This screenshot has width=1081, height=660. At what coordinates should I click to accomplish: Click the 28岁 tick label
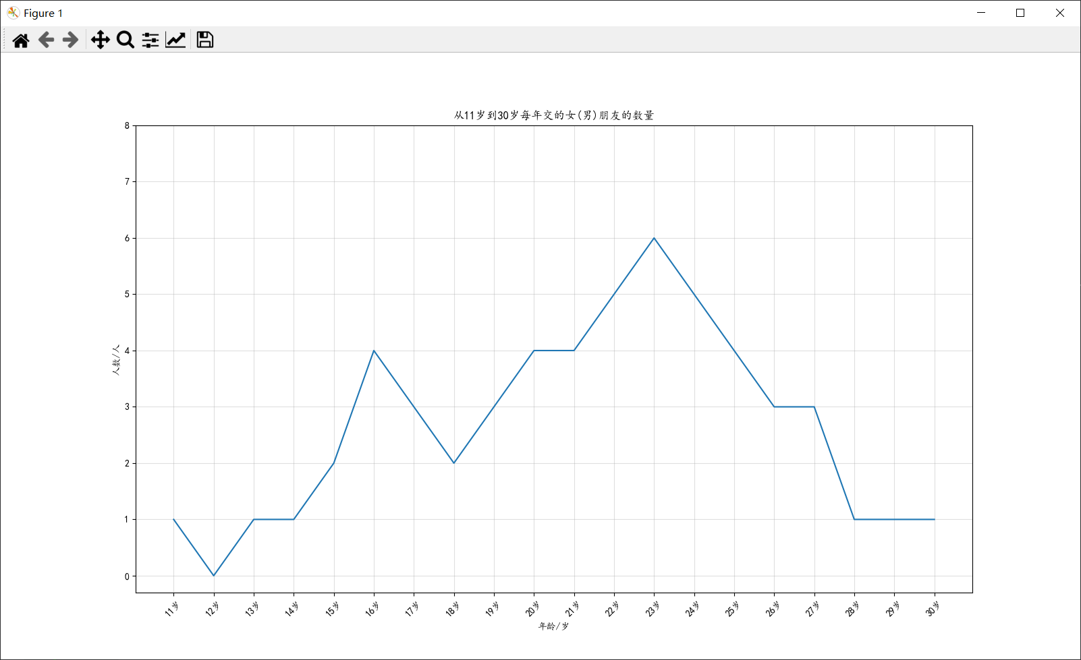click(853, 609)
